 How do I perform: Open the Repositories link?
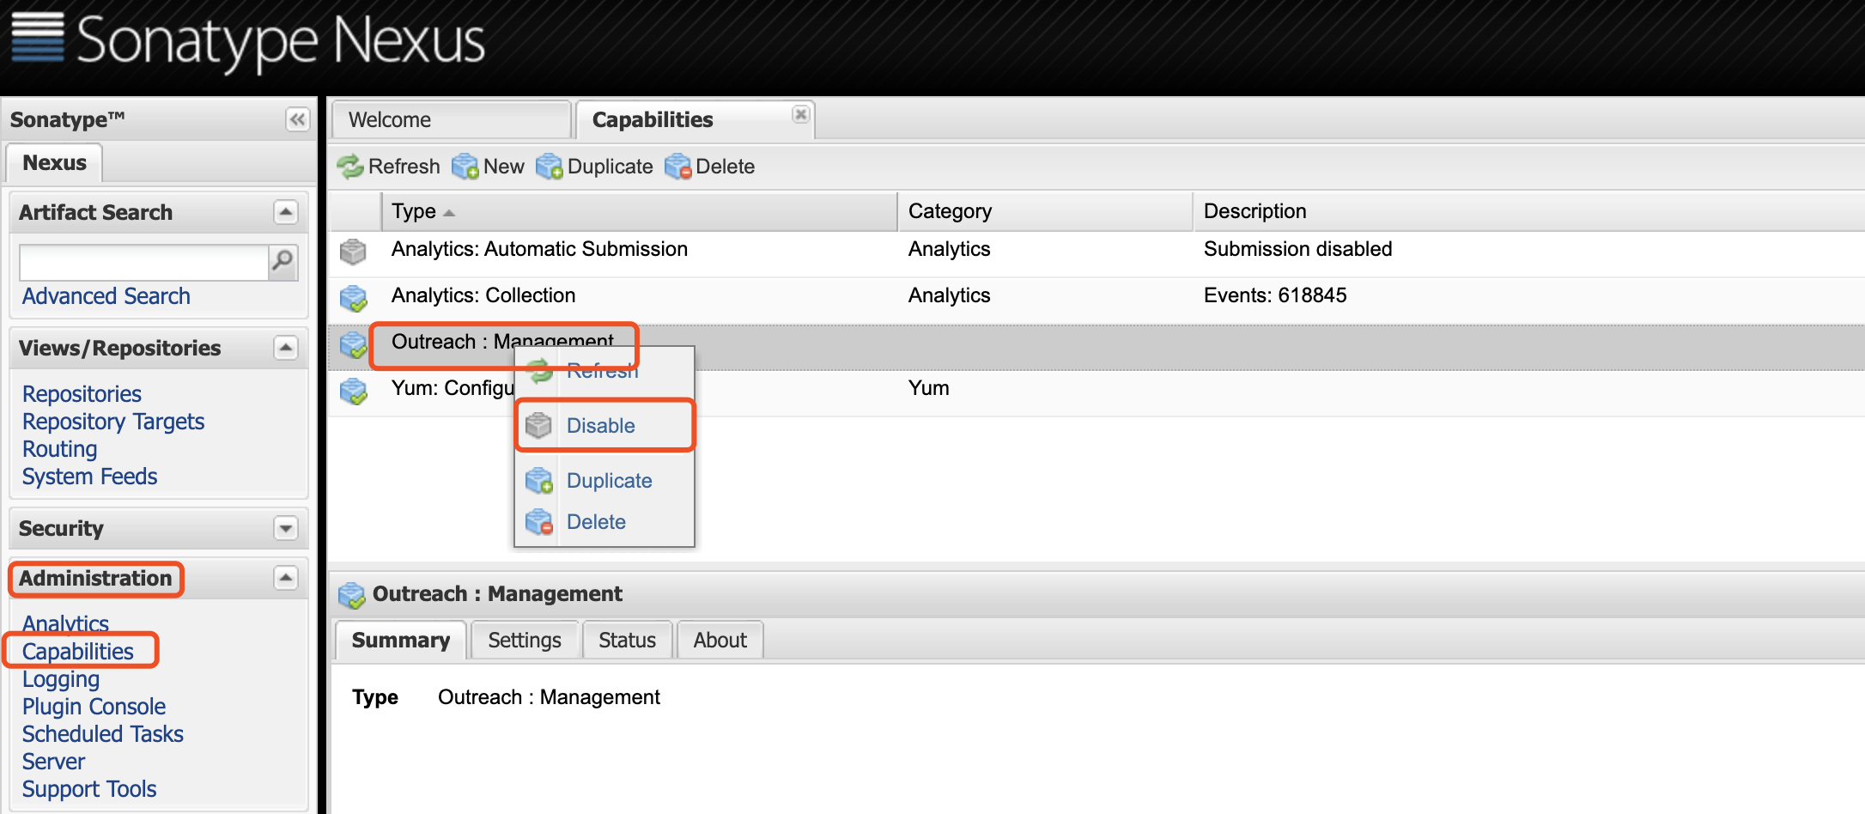pos(82,394)
